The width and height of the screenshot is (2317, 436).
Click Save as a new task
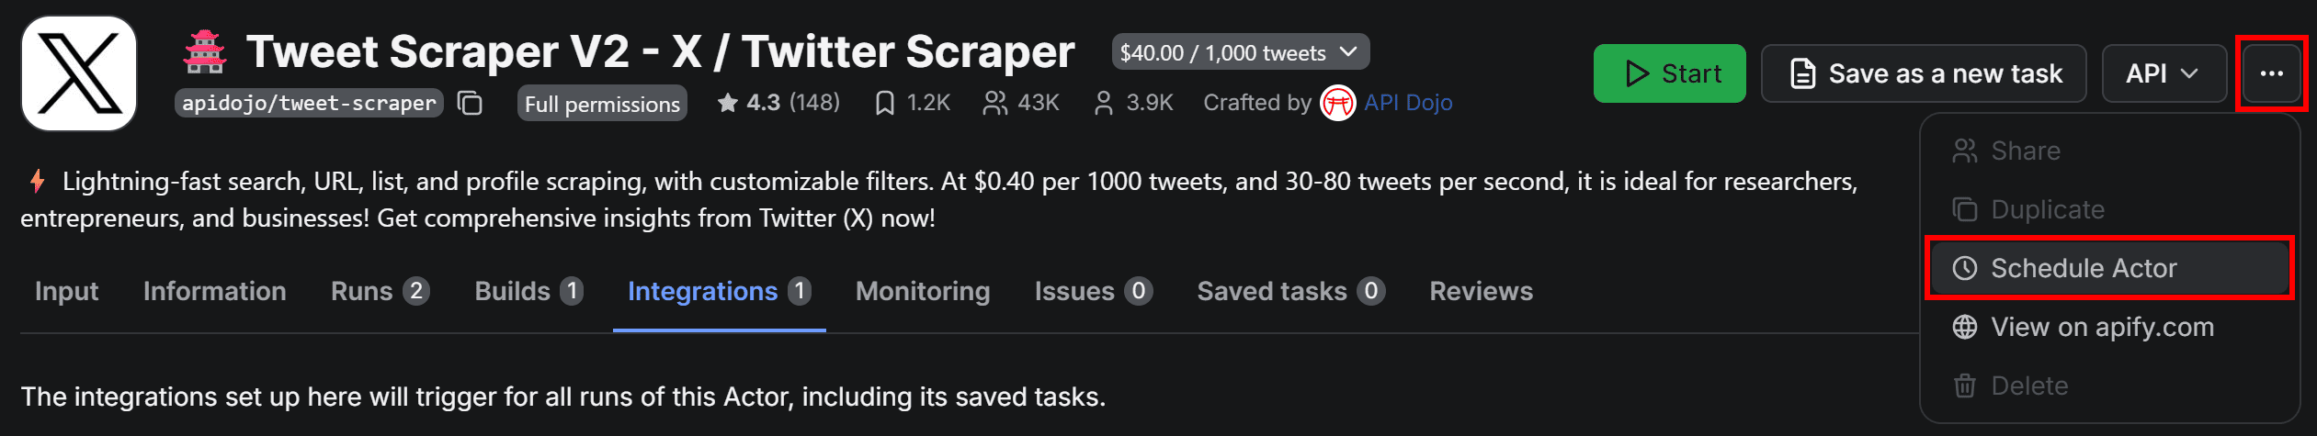tap(1923, 73)
